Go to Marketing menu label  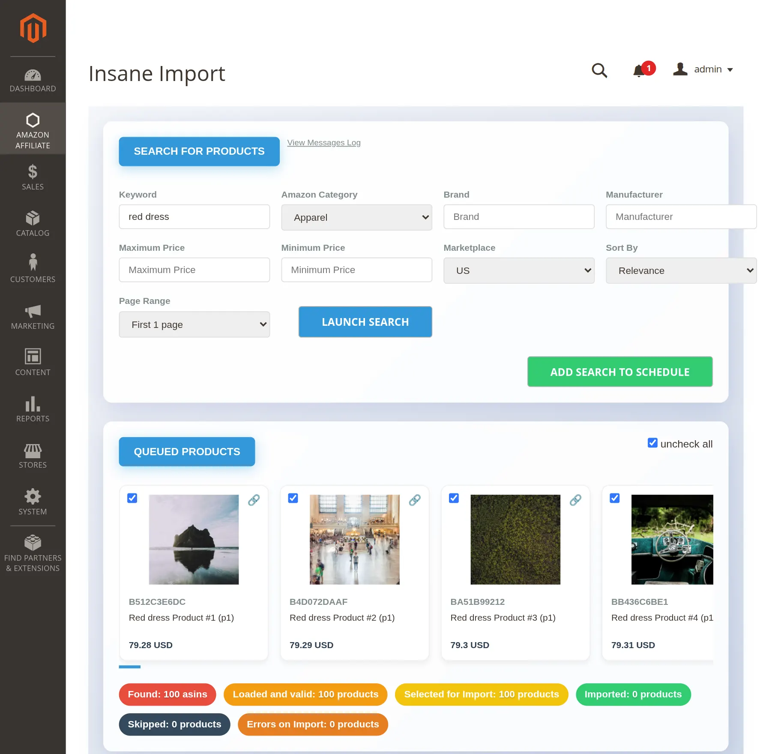click(33, 326)
